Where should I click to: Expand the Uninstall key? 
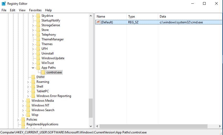pos(33,54)
